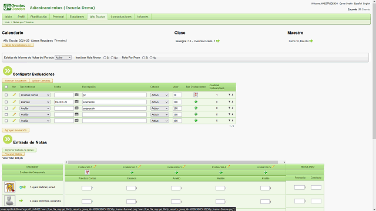
Task: Click the pencil icon beside Evaluación 5
Action: (x=273, y=166)
